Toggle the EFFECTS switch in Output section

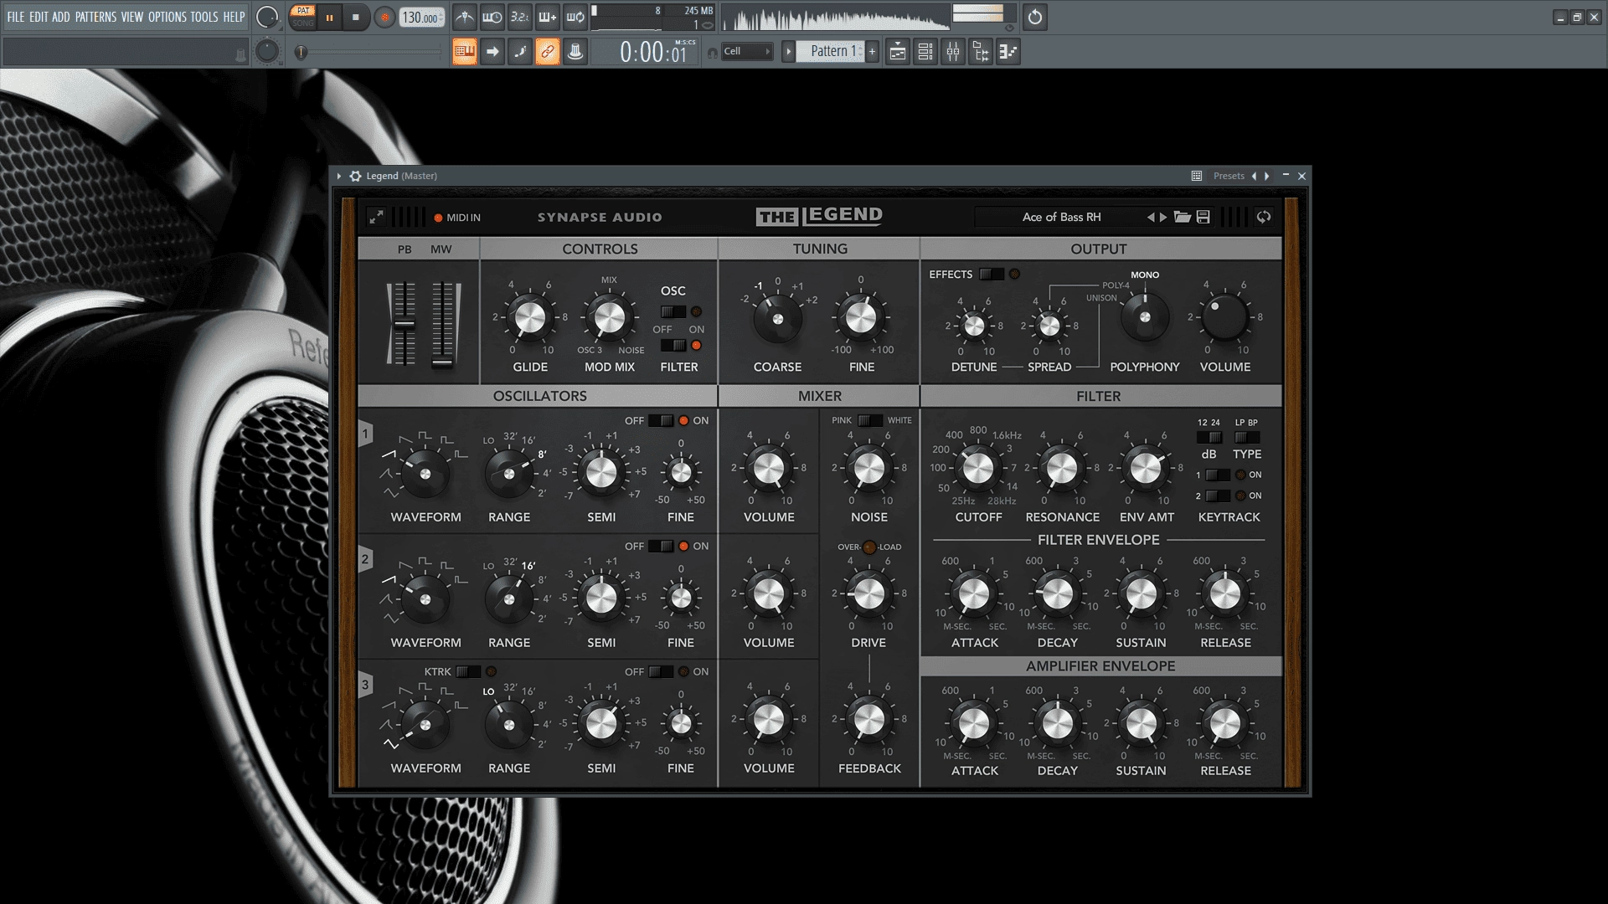point(992,274)
